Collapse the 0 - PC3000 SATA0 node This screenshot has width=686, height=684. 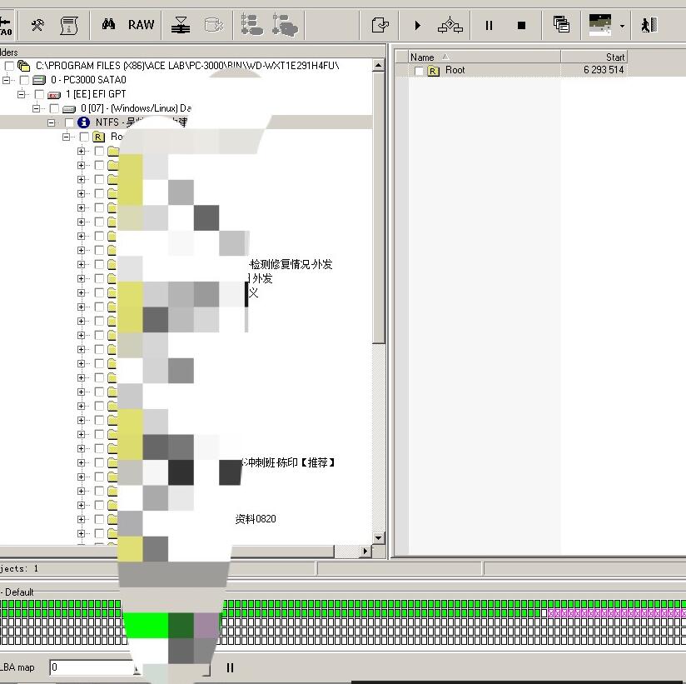pos(6,80)
